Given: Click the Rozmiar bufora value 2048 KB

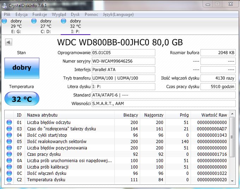Looking at the screenshot, I should pos(218,53).
